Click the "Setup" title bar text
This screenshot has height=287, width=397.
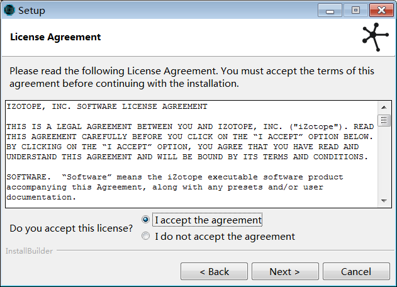pos(31,11)
